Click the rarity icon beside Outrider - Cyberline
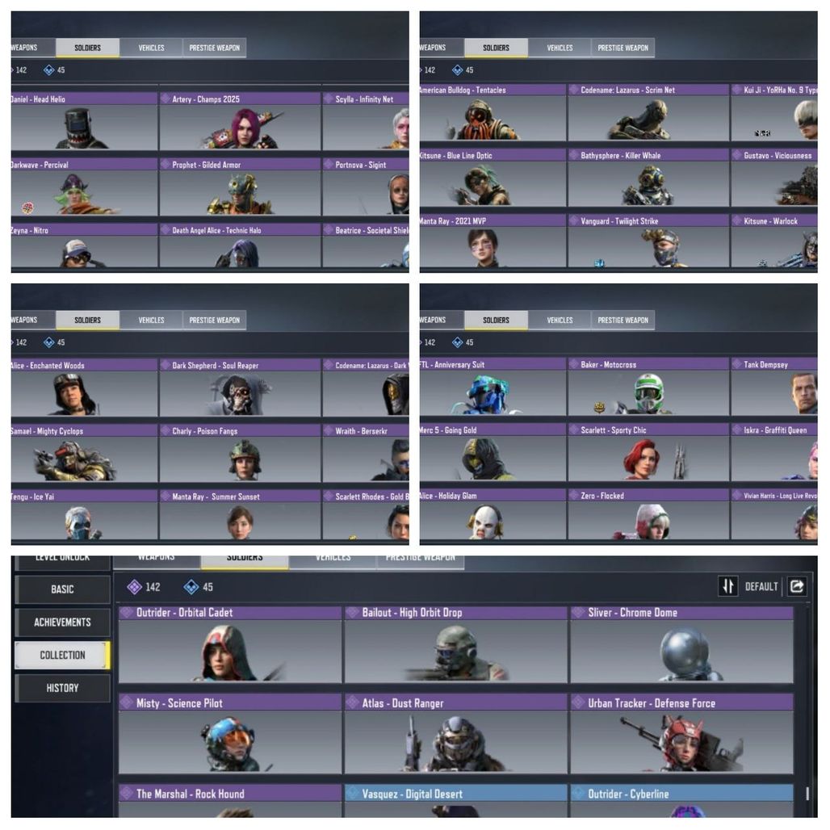The width and height of the screenshot is (830, 830). (x=578, y=794)
